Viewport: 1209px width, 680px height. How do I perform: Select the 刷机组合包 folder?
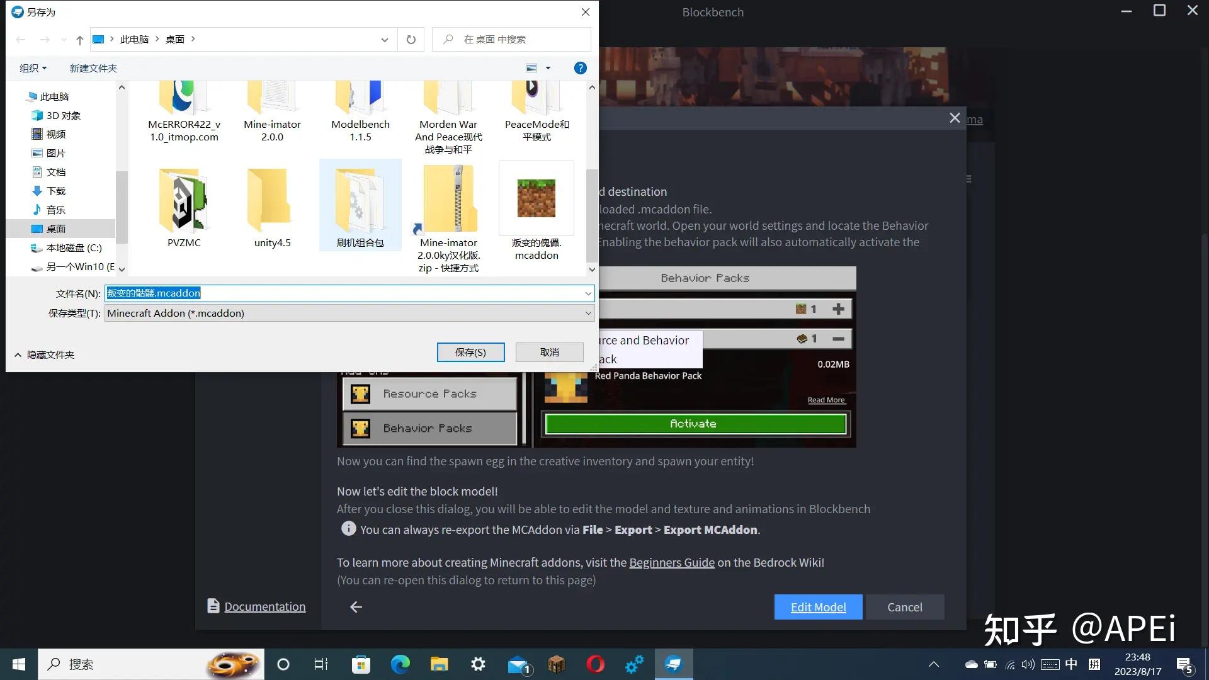coord(360,205)
